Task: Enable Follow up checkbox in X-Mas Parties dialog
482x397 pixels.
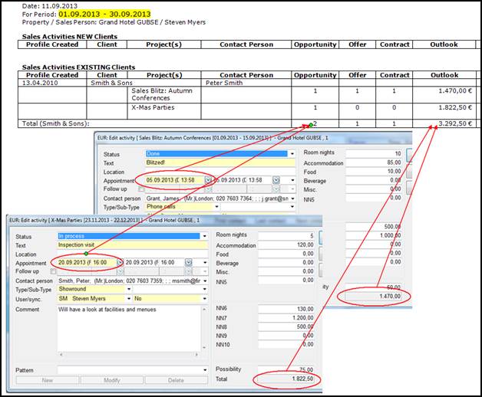Action: pyautogui.click(x=53, y=271)
